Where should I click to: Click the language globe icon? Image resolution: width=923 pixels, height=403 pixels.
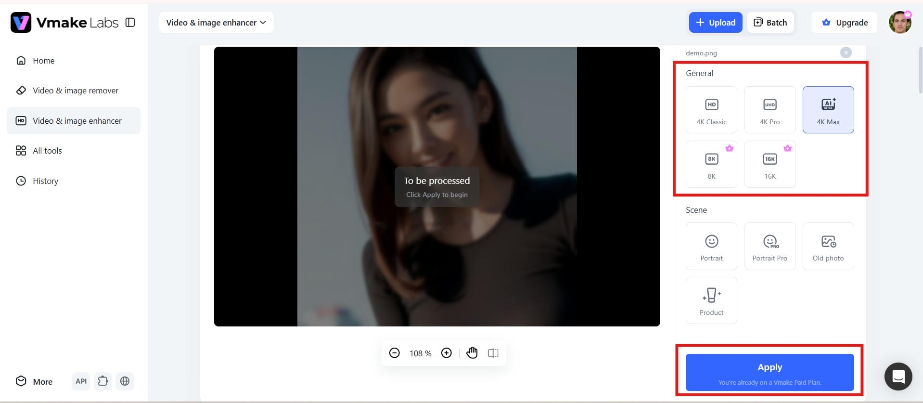click(125, 381)
